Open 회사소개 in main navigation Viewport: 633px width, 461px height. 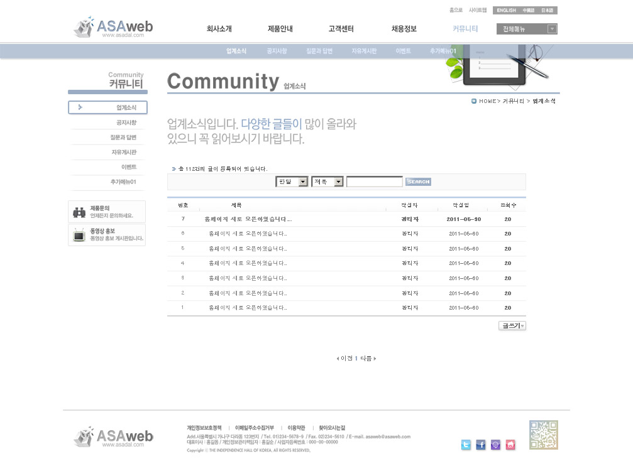219,29
